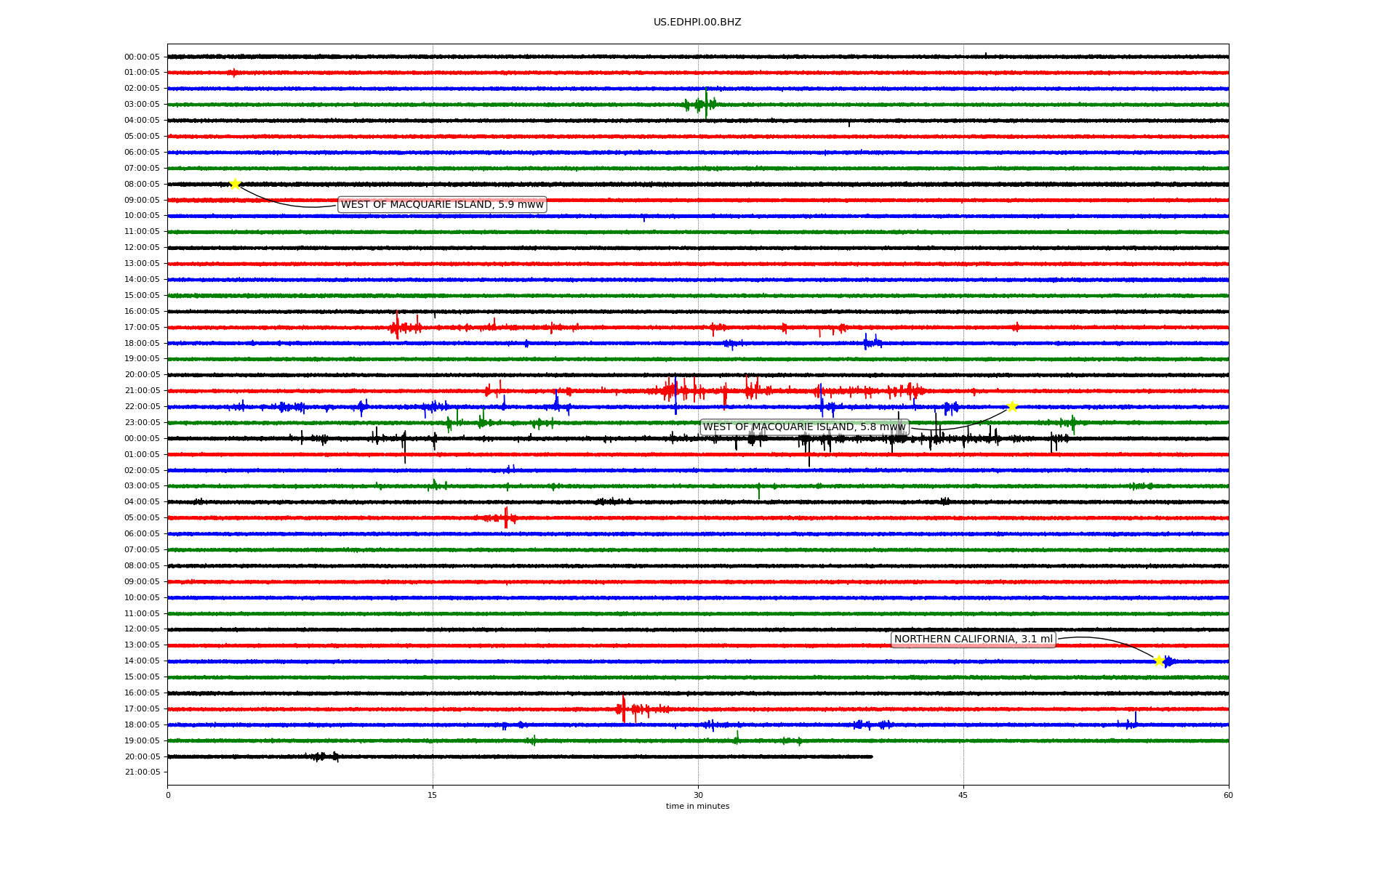1396x872 pixels.
Task: Click the first 00:00:05 row label
Action: (142, 57)
